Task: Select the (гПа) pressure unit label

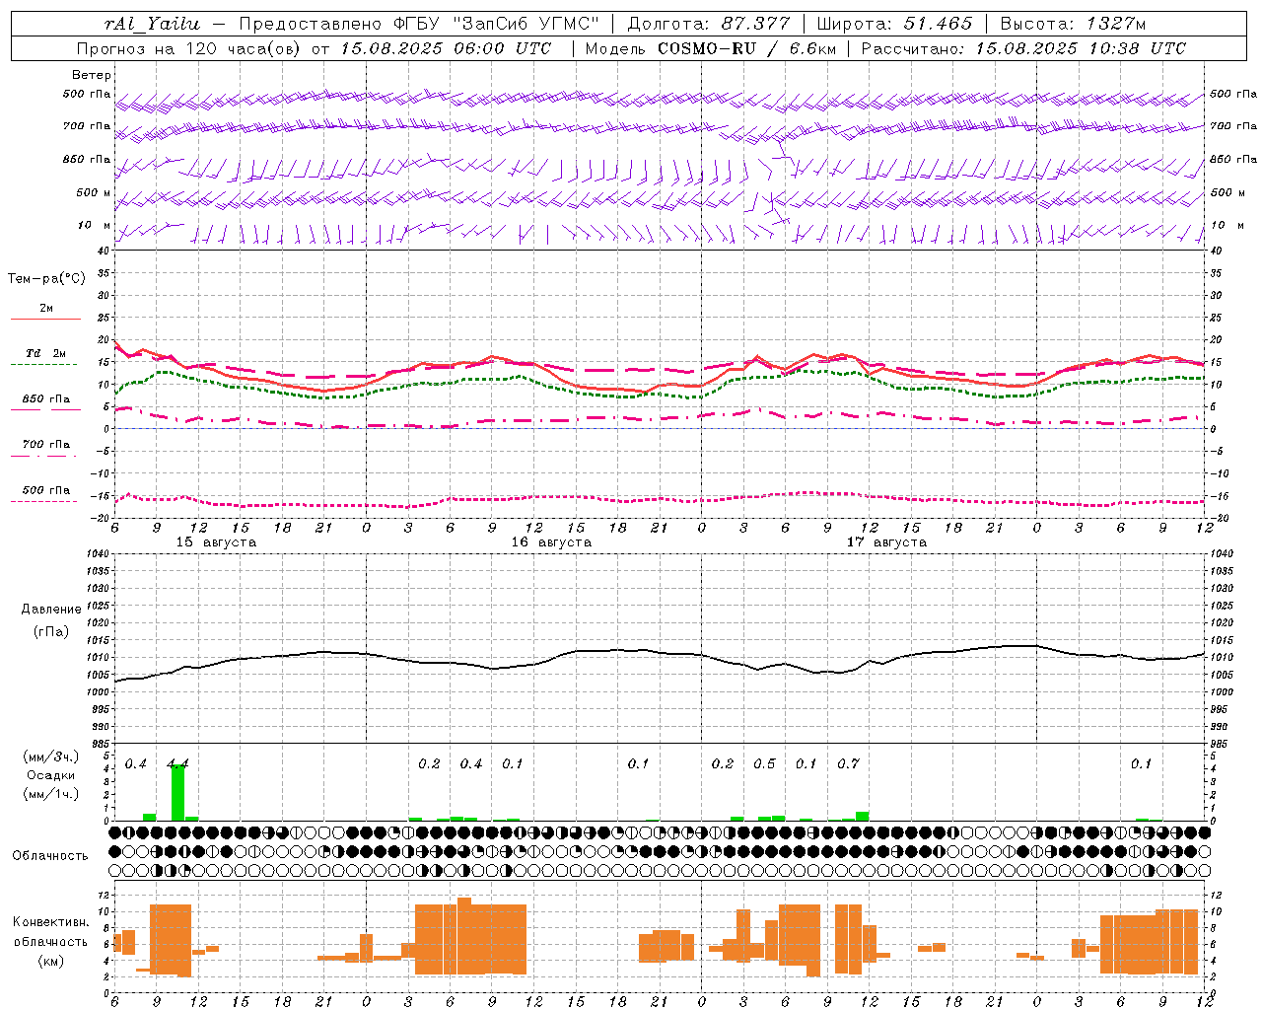Action: click(x=51, y=632)
